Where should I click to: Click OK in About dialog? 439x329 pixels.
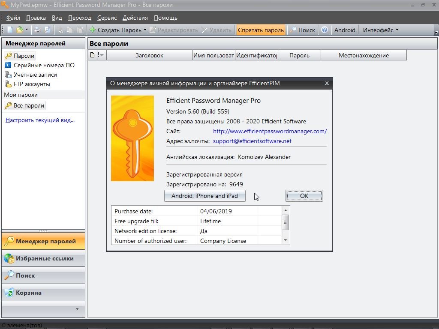304,196
